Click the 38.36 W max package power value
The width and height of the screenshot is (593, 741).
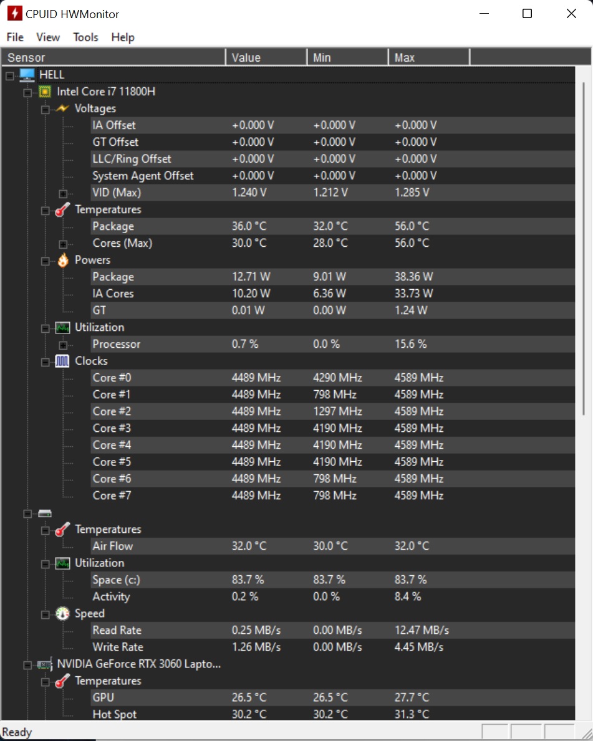[x=414, y=277]
